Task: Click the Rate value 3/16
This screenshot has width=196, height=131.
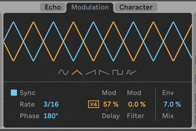Action: pos(51,104)
